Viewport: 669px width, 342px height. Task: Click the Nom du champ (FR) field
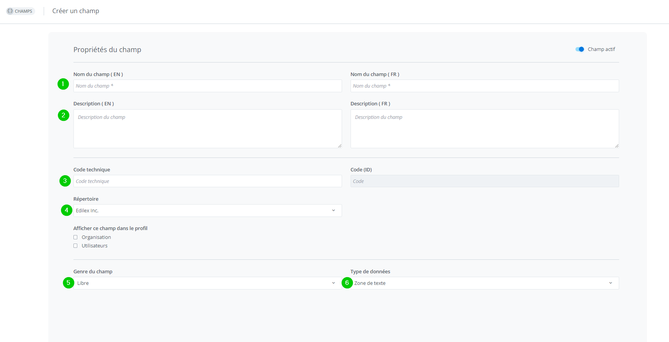click(x=484, y=86)
